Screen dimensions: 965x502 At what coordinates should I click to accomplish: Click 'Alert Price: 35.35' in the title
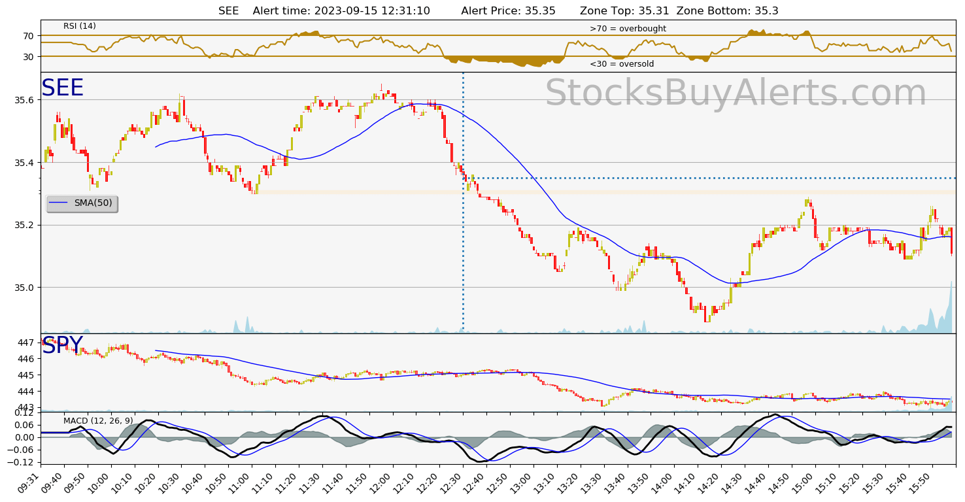point(508,10)
